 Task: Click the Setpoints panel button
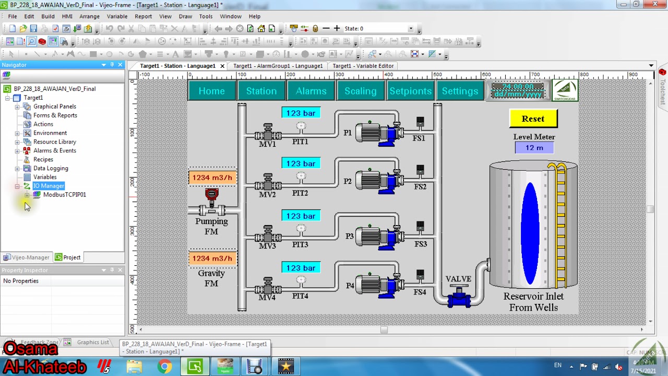(x=410, y=91)
